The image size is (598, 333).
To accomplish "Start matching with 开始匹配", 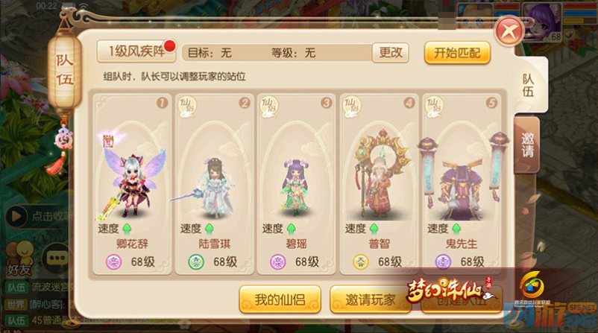I will point(457,53).
